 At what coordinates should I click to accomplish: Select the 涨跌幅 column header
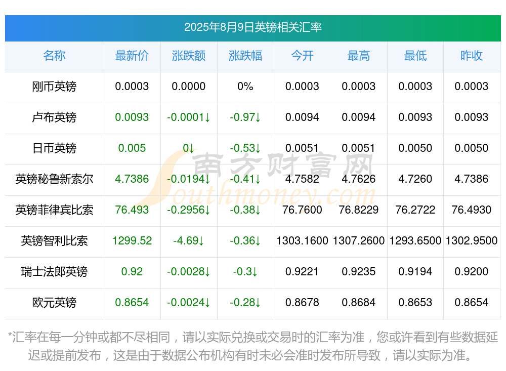pos(245,56)
